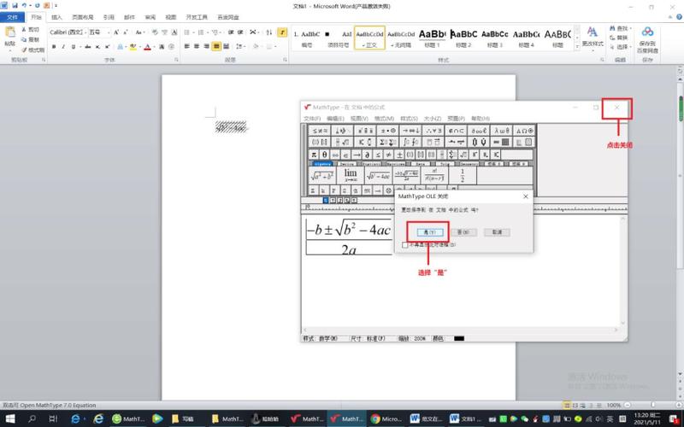
Task: Click Save to Baidu Netdisk button
Action: click(x=648, y=39)
